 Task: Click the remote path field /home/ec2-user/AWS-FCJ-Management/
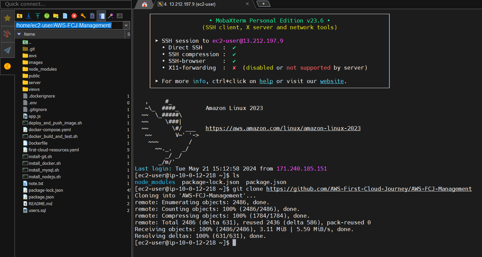point(69,25)
